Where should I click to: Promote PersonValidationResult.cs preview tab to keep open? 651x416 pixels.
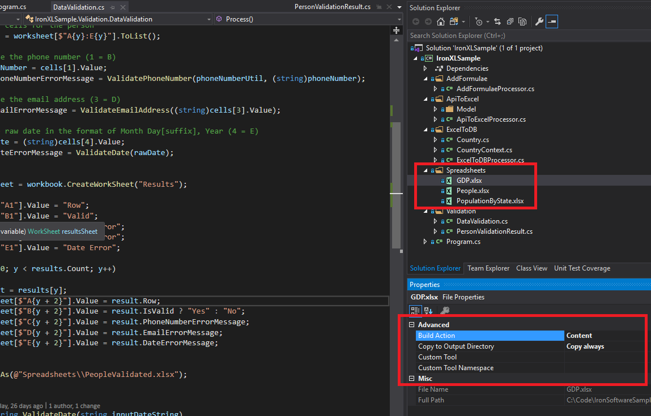pyautogui.click(x=378, y=7)
